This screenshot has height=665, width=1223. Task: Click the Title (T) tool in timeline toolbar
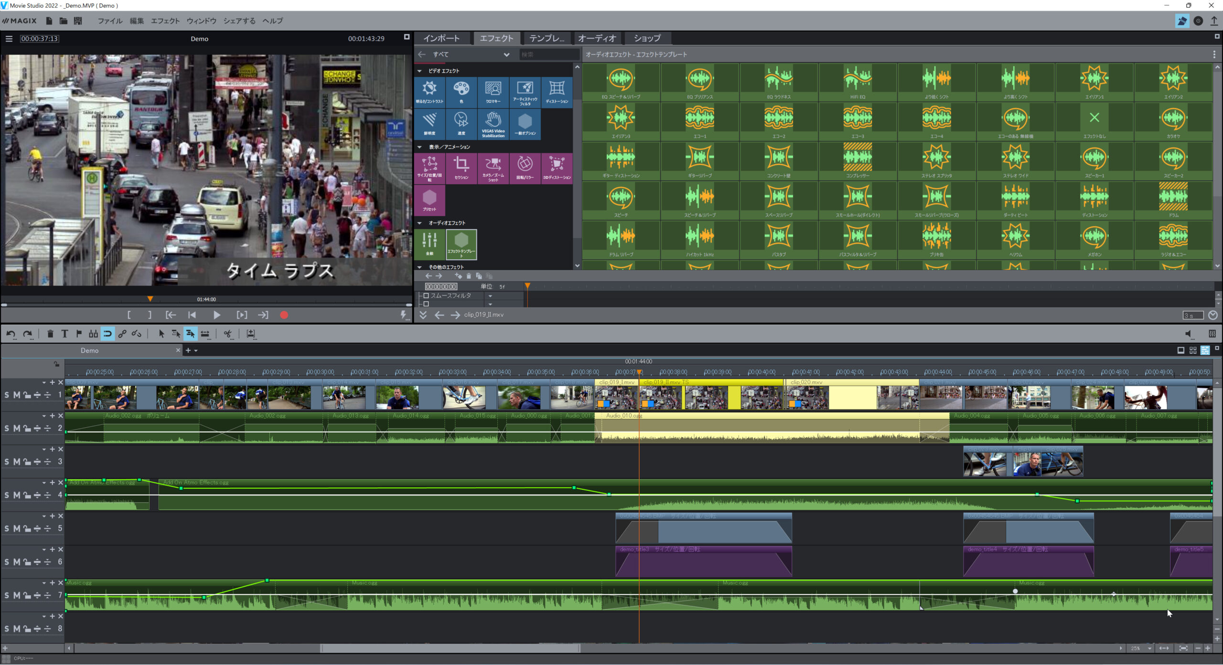tap(64, 334)
